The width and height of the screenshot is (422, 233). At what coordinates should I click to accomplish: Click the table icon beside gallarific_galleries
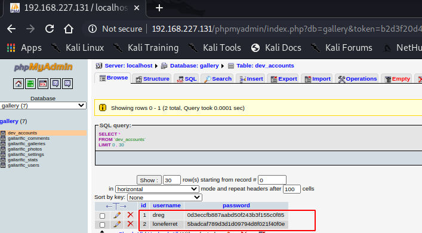3,144
